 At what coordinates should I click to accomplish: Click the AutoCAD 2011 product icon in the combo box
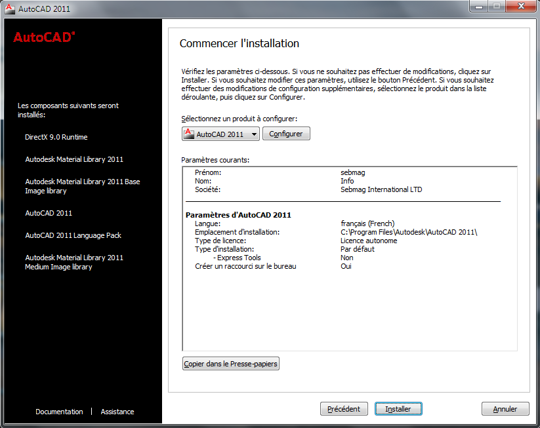(189, 134)
